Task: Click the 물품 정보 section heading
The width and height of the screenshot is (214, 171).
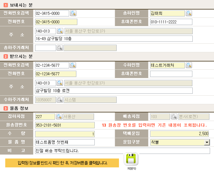Action: (x=19, y=108)
